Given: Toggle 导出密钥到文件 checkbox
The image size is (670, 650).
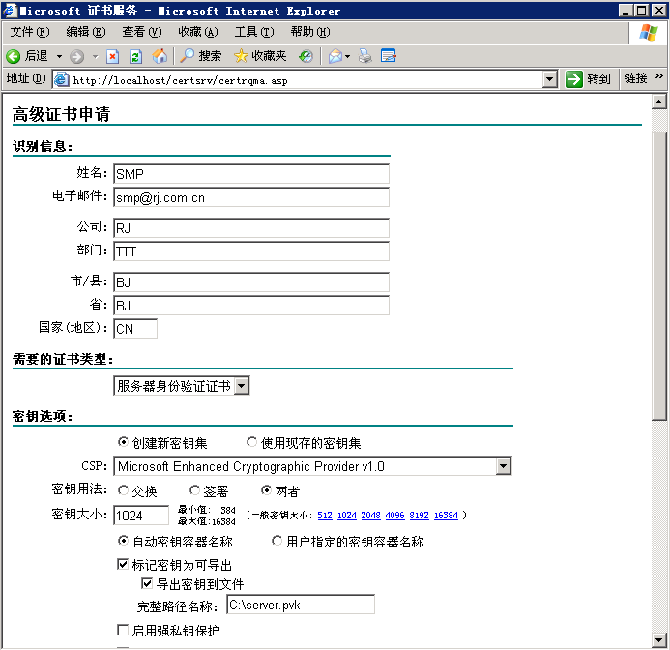Looking at the screenshot, I should coord(147,583).
